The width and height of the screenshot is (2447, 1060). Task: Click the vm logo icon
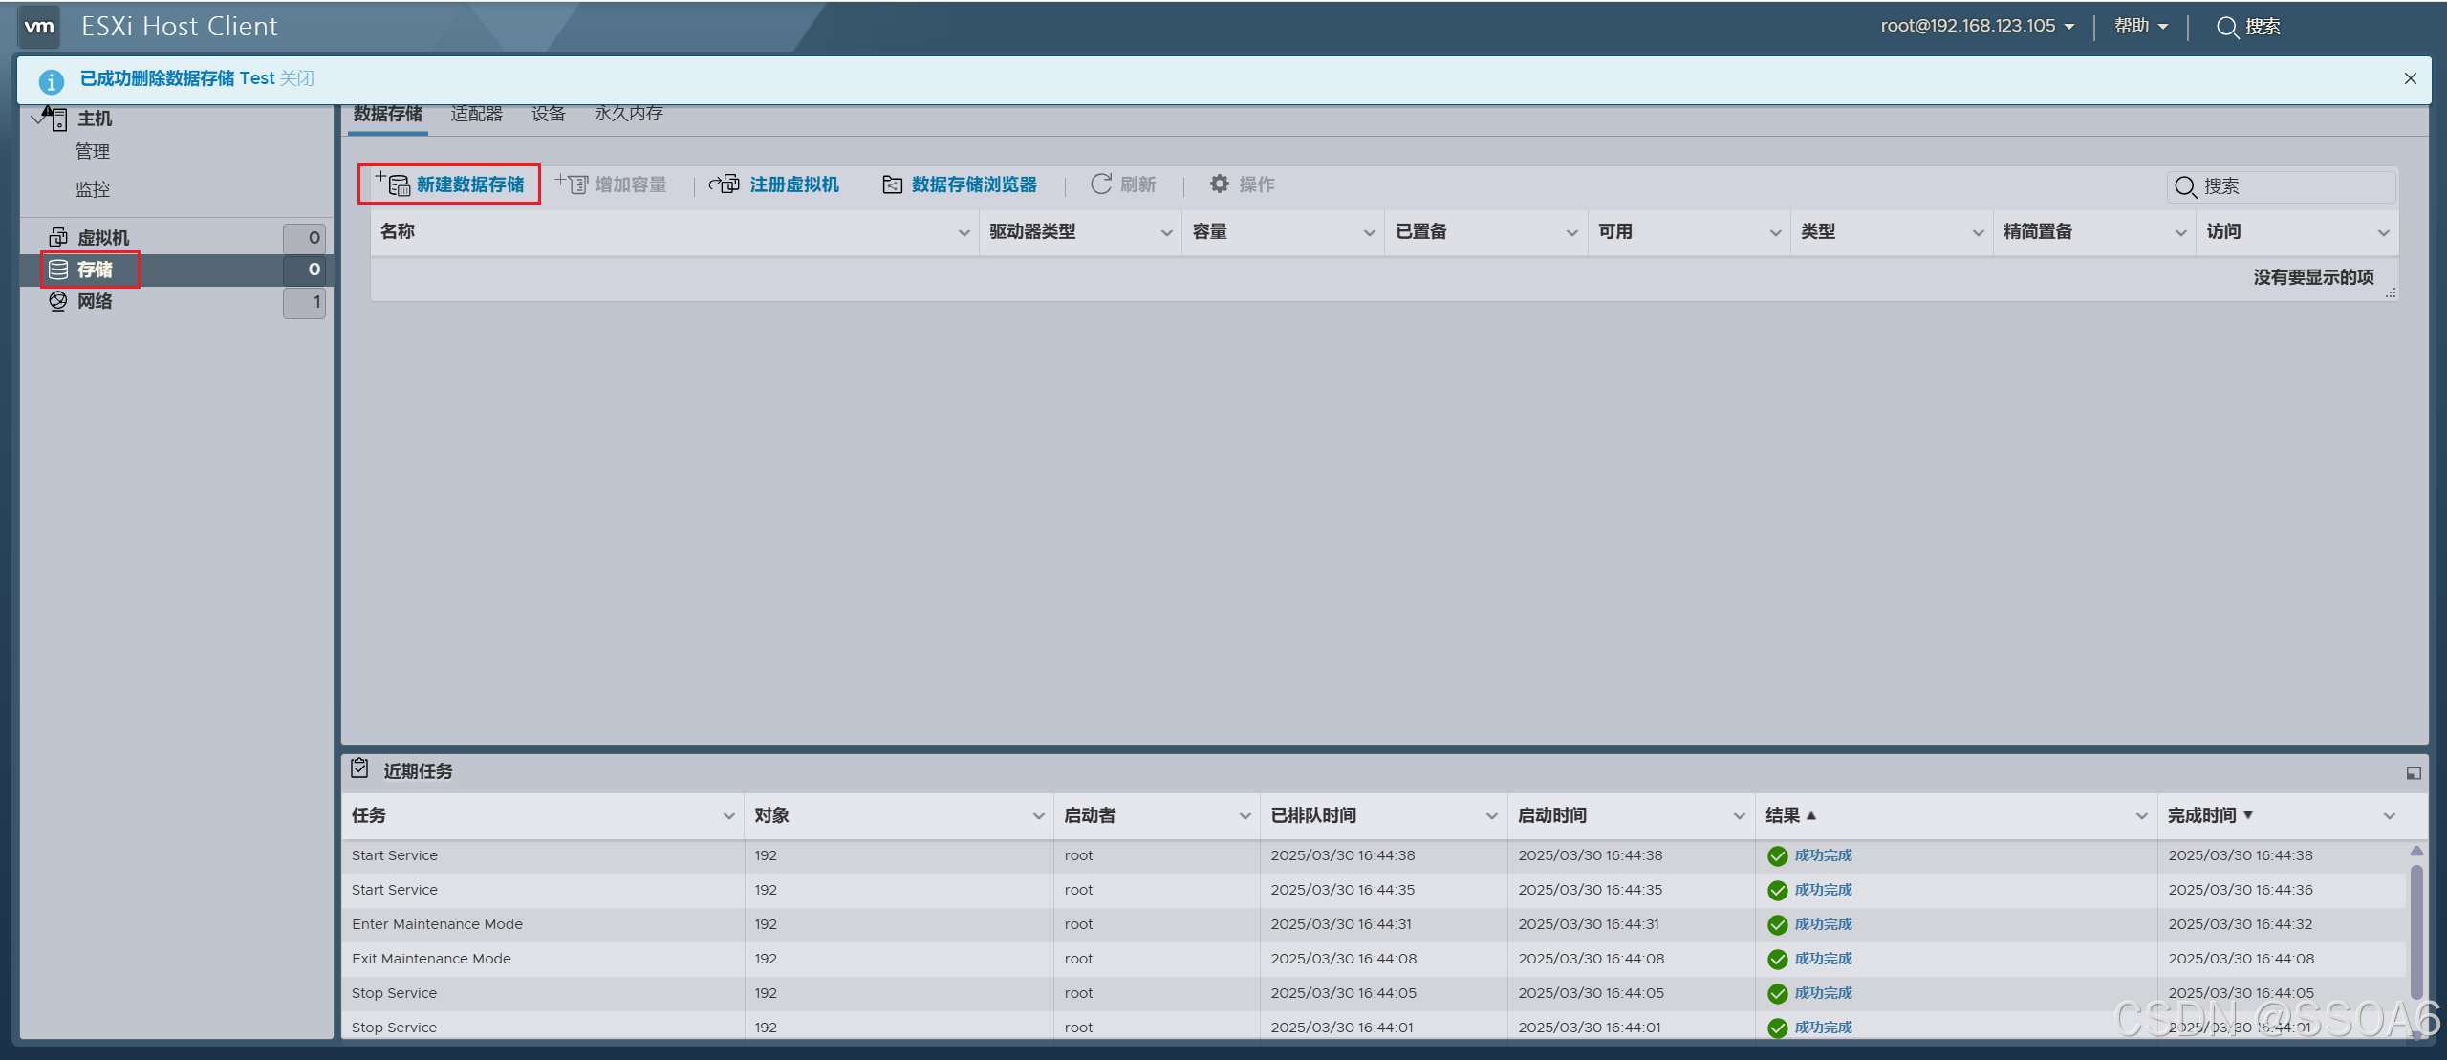(39, 27)
